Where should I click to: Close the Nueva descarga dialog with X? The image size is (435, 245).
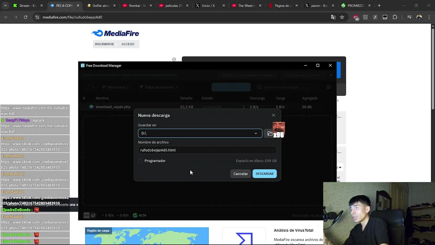coord(273,115)
